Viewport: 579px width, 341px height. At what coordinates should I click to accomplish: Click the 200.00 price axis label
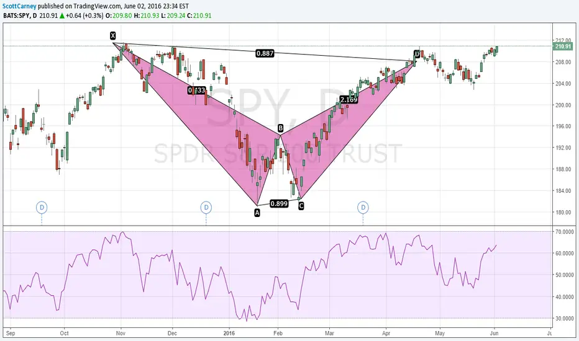(x=563, y=105)
